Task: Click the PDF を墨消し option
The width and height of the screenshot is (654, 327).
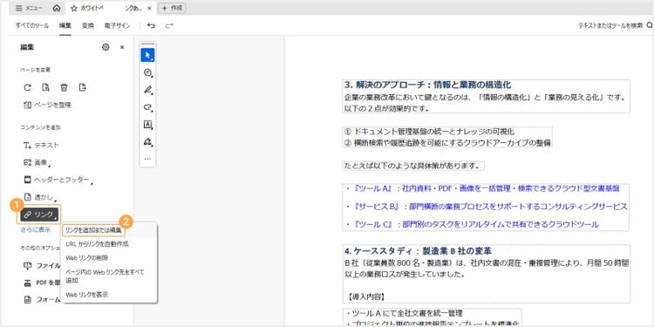Action: [x=42, y=283]
